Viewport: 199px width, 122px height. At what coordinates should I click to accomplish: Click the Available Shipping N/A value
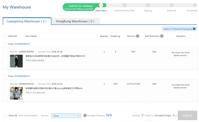109,115
